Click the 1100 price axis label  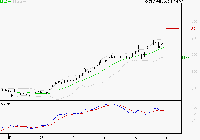(193, 72)
